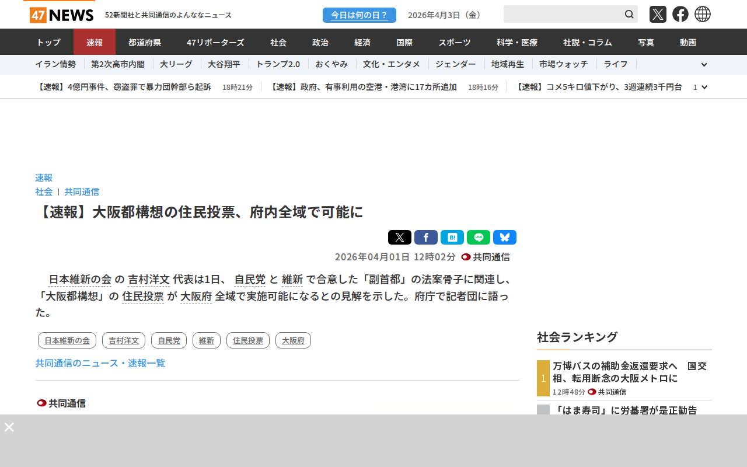The image size is (747, 467).
Task: Open the 動画 navigation tab
Action: (x=688, y=42)
